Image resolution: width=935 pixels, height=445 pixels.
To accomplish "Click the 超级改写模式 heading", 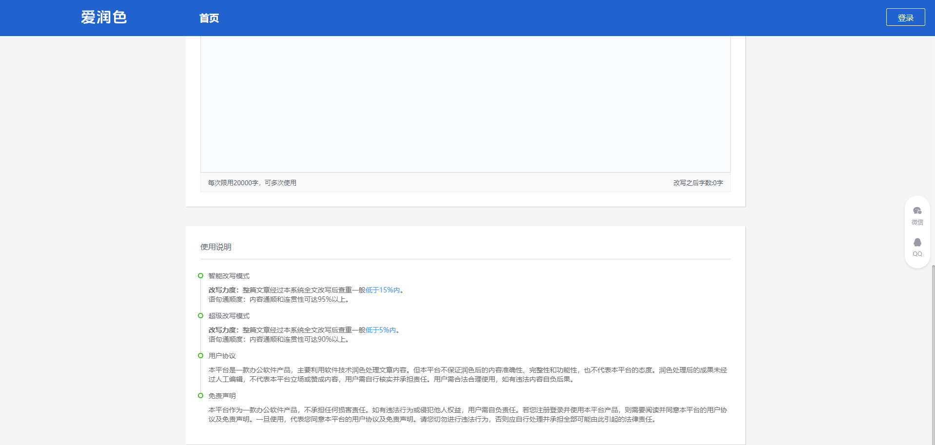I will (229, 316).
